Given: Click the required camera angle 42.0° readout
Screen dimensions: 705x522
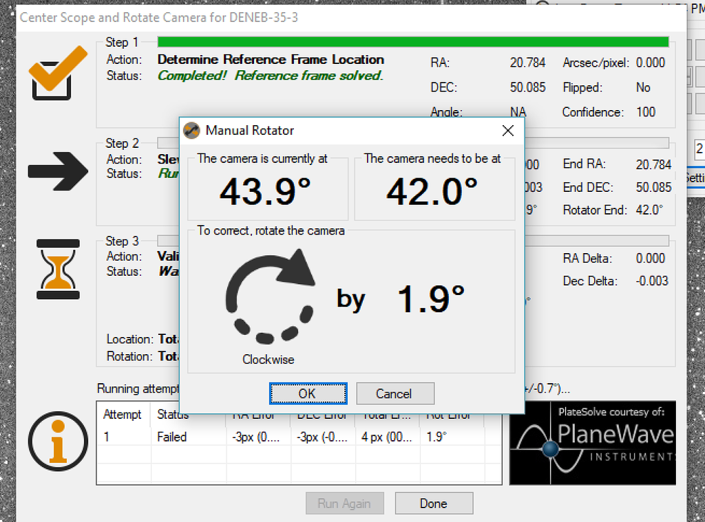Looking at the screenshot, I should click(432, 191).
